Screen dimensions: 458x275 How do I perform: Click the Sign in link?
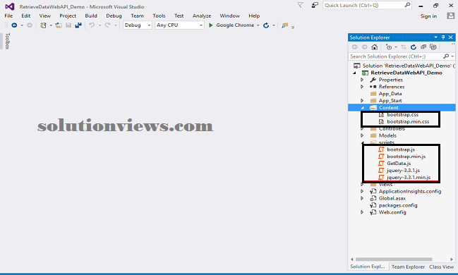[428, 16]
